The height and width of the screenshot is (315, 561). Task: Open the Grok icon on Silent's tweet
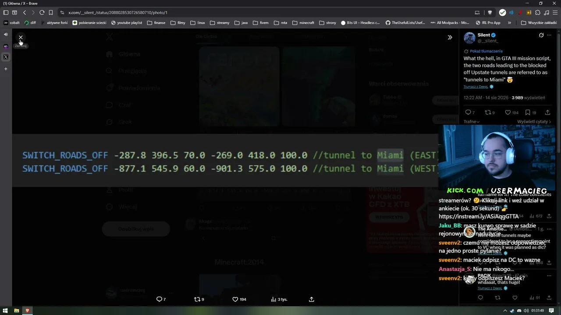click(541, 35)
